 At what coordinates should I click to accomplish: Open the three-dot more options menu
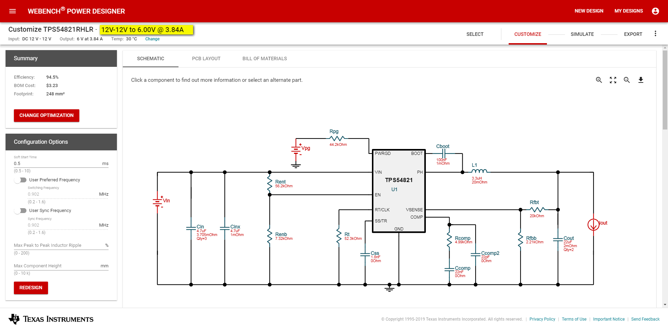[655, 34]
